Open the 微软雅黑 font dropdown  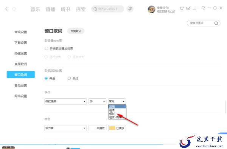coord(65,101)
